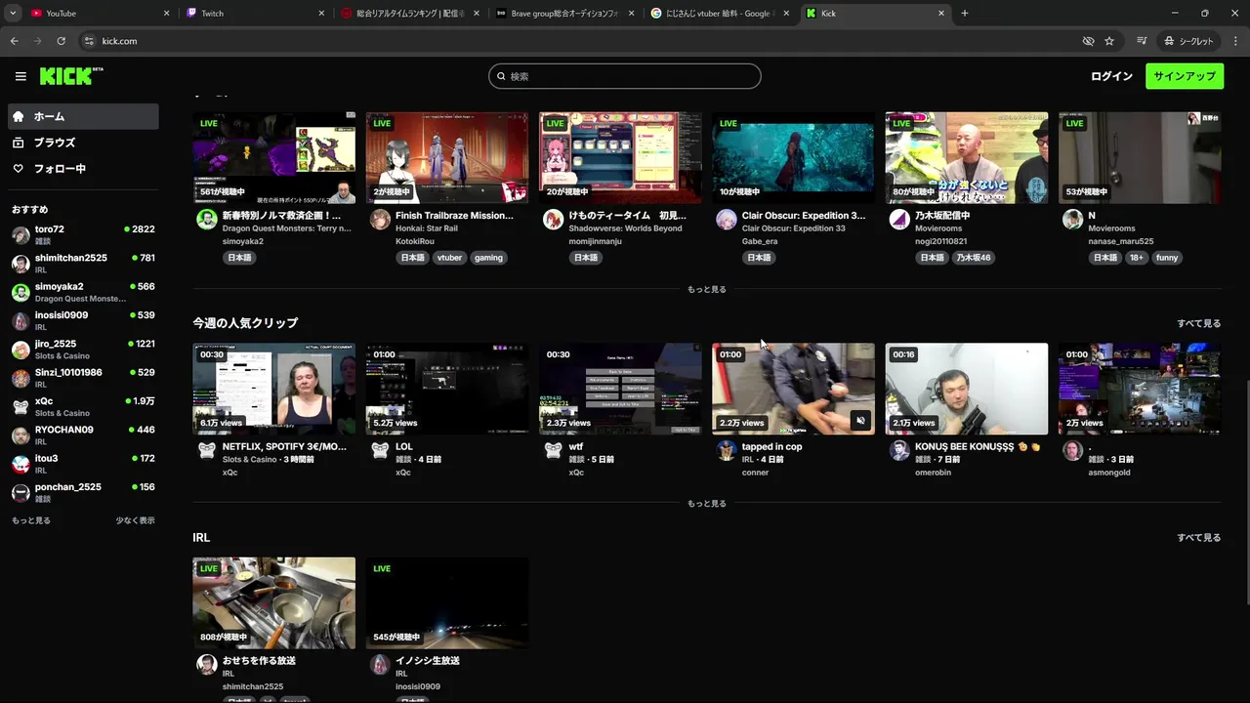Close the Kick tab
Screen dimensions: 1250x703
pos(941,13)
